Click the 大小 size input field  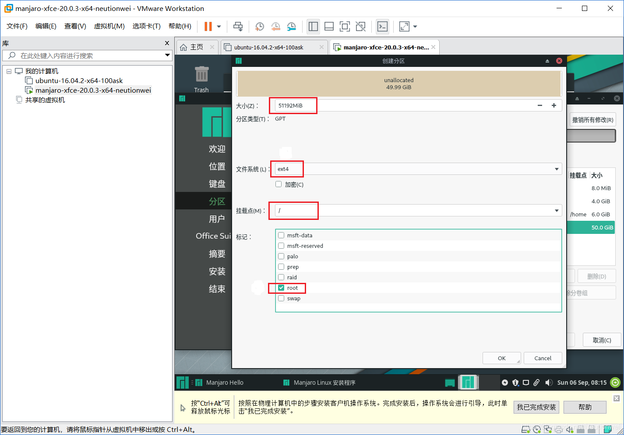coord(404,105)
